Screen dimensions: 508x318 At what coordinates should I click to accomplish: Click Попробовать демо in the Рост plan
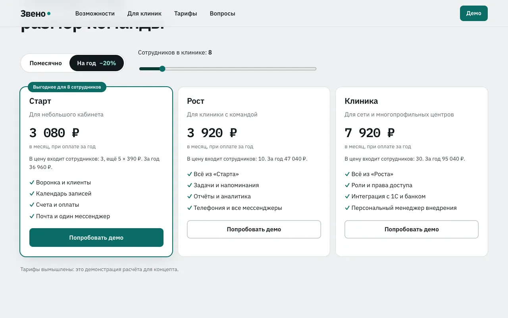(254, 229)
